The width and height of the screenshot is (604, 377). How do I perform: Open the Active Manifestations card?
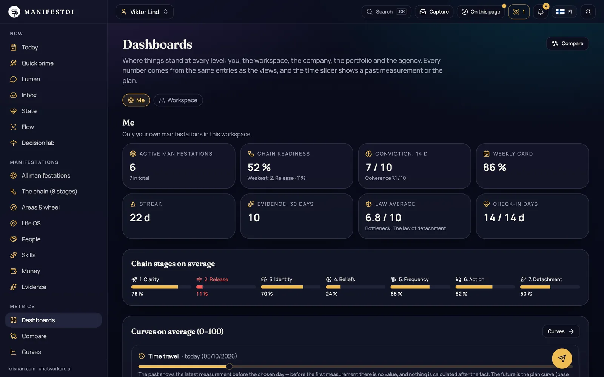coord(179,166)
